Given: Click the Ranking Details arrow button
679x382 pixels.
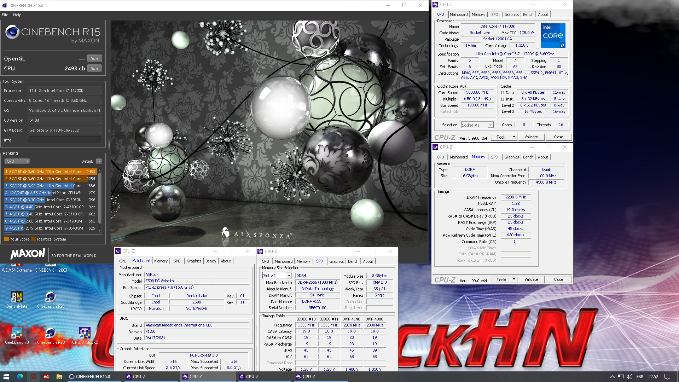Looking at the screenshot, I should click(99, 161).
